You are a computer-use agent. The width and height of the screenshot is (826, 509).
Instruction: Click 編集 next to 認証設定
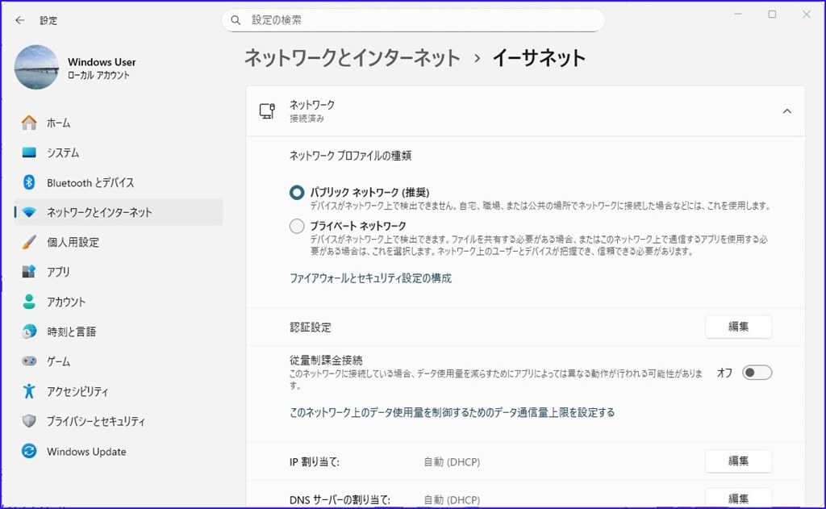coord(738,327)
